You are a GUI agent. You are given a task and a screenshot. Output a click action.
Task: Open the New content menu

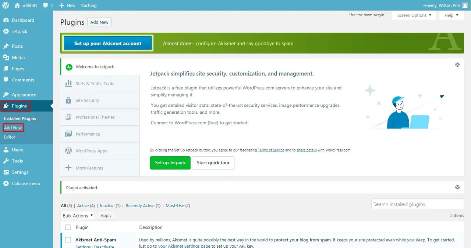click(x=67, y=6)
